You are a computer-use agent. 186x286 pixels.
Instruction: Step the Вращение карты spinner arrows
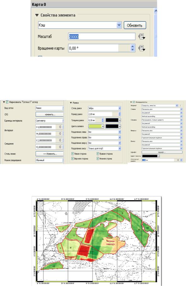click(133, 48)
